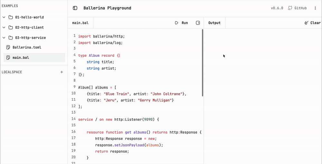Select the main.bal editor tab
This screenshot has height=164, width=322.
80,23
